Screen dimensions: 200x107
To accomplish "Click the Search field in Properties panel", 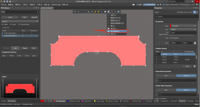I will (x=177, y=16).
